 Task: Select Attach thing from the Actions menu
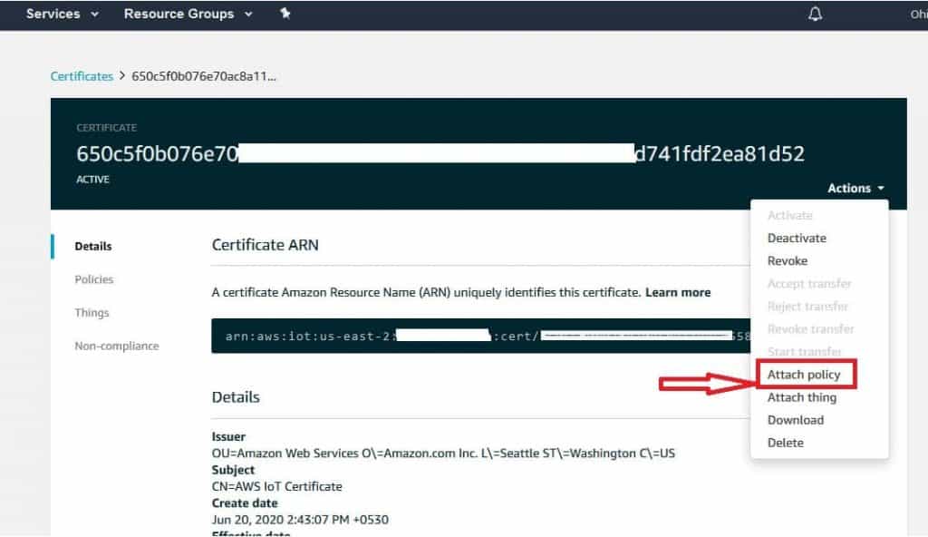(x=802, y=397)
